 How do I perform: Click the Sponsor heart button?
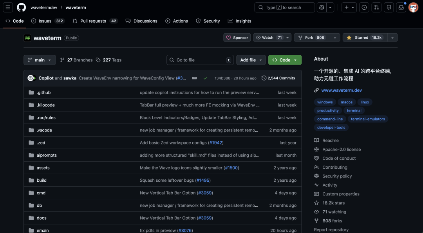(237, 38)
